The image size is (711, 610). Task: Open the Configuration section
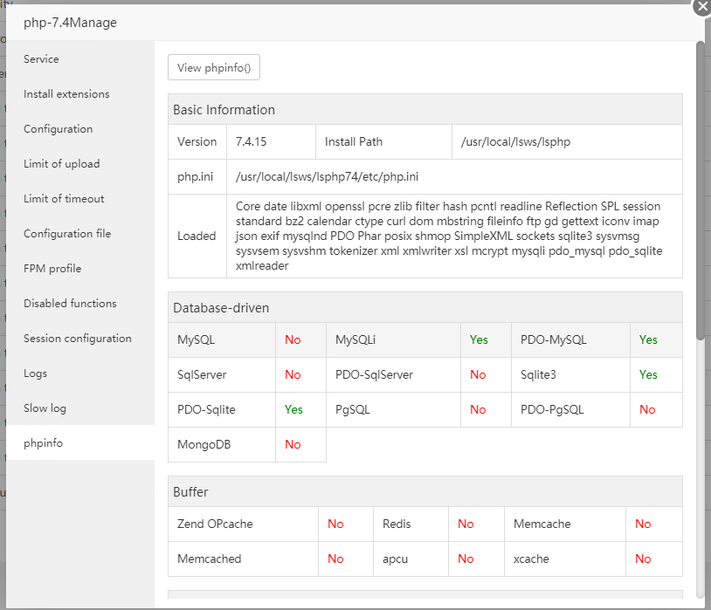tap(58, 129)
